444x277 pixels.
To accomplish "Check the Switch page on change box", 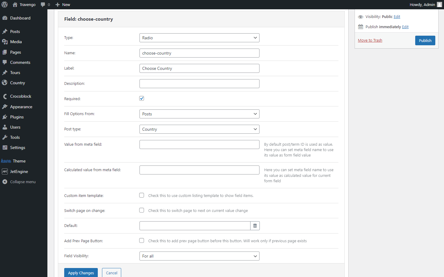I will [x=142, y=210].
